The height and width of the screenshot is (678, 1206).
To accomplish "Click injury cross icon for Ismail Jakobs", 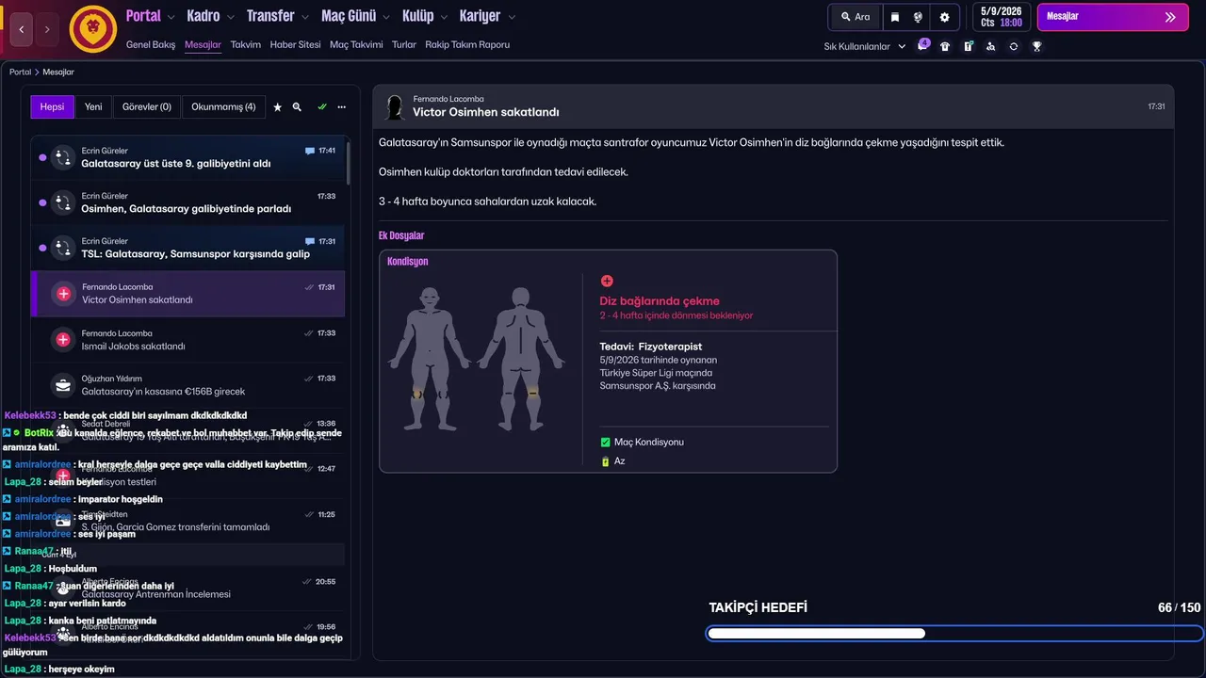I will click(63, 340).
